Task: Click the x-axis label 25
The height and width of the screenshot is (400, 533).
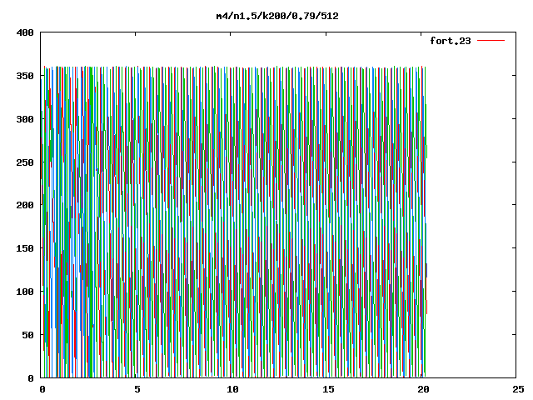Action: [x=518, y=389]
